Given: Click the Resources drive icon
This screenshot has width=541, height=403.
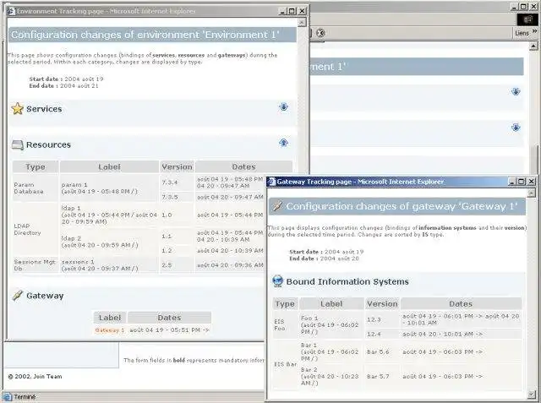Looking at the screenshot, I should (18, 144).
